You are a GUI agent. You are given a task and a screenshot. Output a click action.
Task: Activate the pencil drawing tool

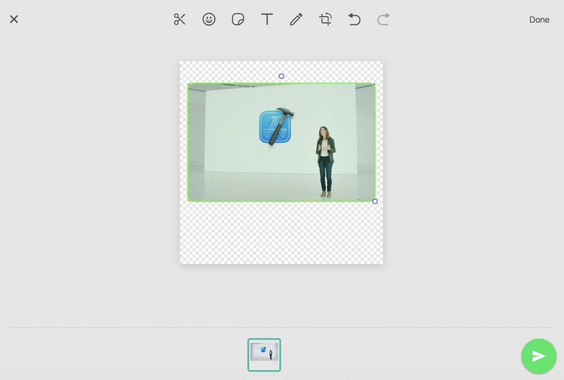(296, 19)
